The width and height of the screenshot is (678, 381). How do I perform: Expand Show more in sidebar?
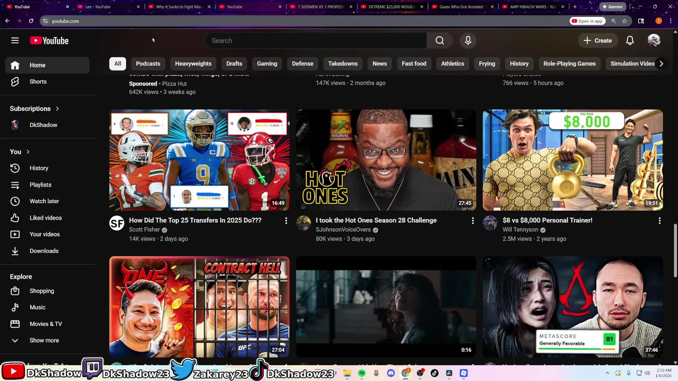48,340
